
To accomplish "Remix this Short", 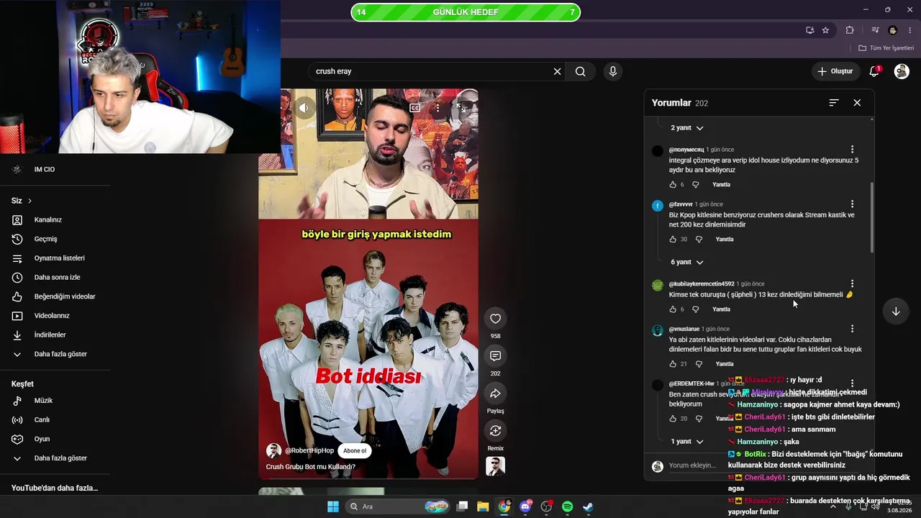I will tap(495, 431).
